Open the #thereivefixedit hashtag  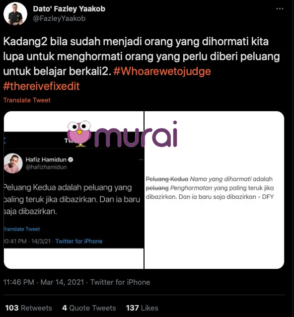click(x=41, y=86)
